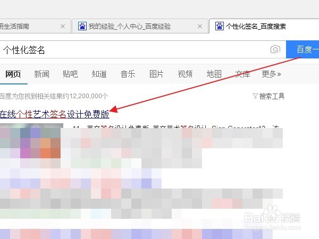319x239 pixels.
Task: Select the 知道 search category
Action: pyautogui.click(x=99, y=74)
